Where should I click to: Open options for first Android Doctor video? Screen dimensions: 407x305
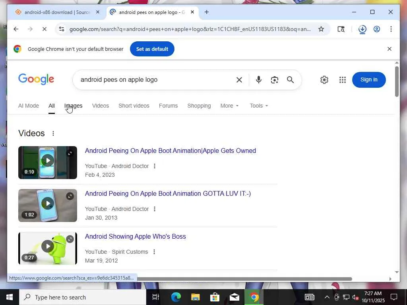(x=155, y=166)
